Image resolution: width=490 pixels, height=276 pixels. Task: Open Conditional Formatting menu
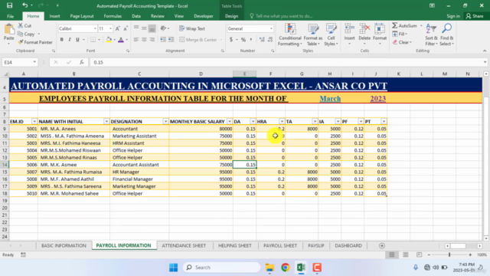[x=290, y=34]
